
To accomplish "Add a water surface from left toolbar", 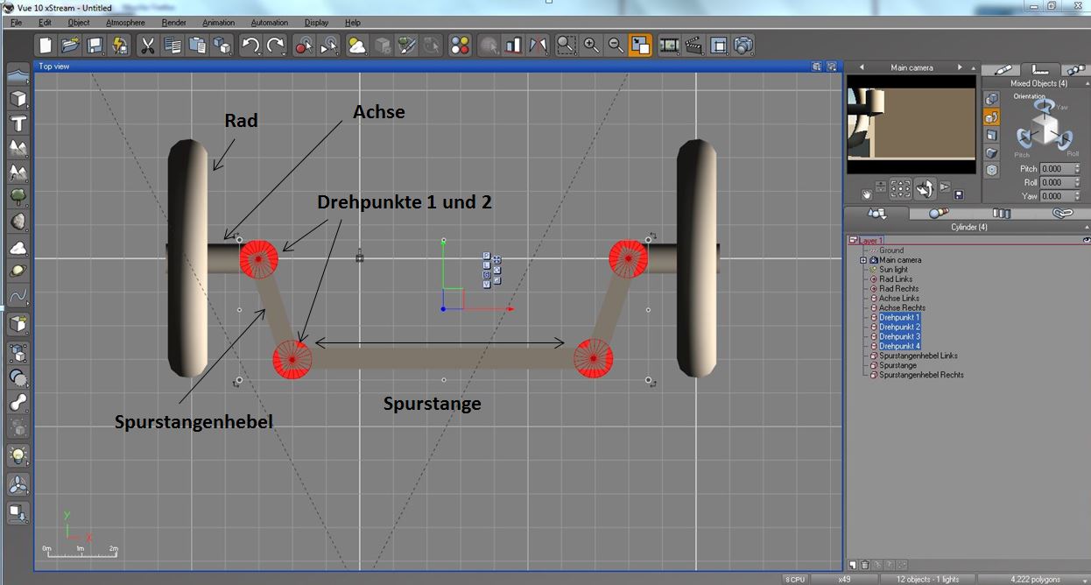I will [18, 74].
